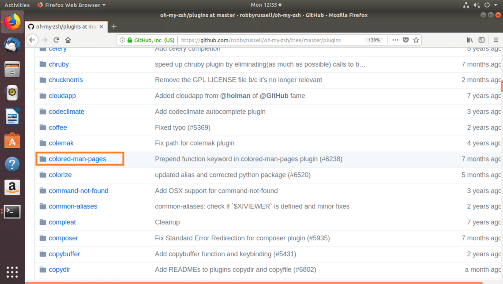Select the oh-my-zsh plugins tab
The height and width of the screenshot is (284, 503).
[x=65, y=26]
